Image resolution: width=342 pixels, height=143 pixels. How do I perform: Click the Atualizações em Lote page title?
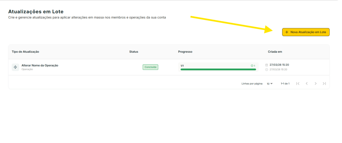(x=36, y=12)
